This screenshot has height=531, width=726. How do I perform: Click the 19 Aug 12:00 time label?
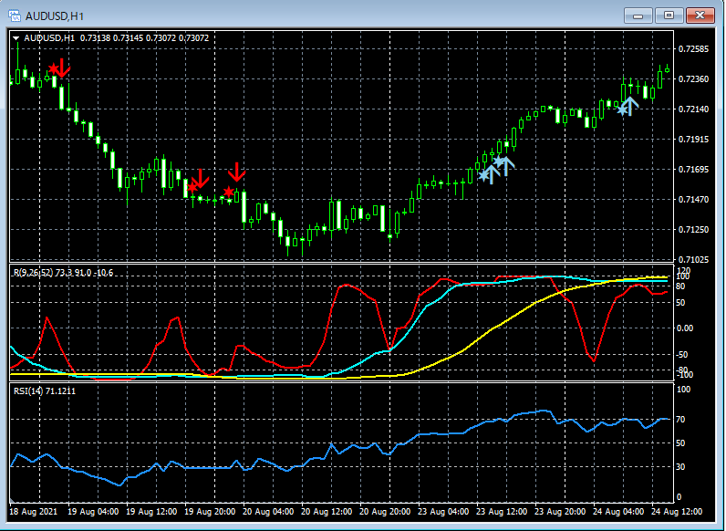pyautogui.click(x=151, y=512)
